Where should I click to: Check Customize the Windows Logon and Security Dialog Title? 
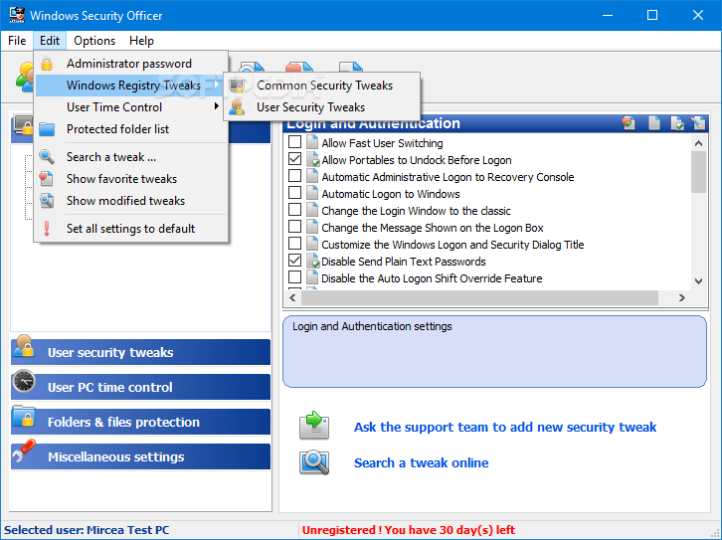[x=294, y=244]
